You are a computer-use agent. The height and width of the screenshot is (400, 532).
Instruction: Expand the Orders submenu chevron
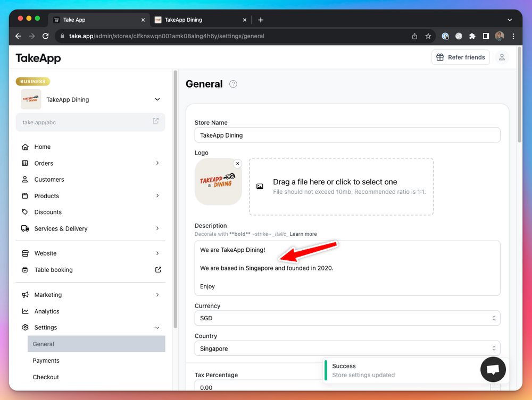(x=157, y=163)
